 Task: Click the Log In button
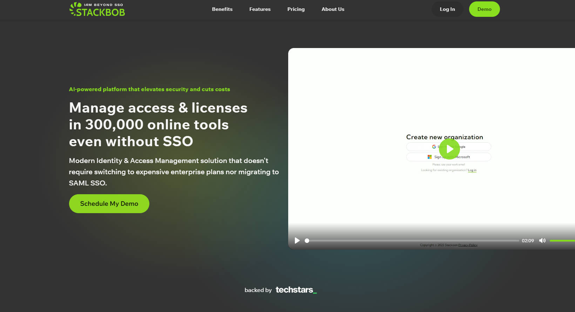click(x=447, y=9)
